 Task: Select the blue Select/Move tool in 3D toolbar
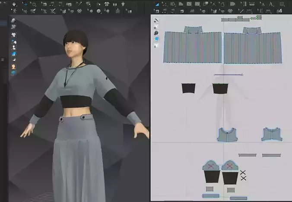tap(25, 4)
